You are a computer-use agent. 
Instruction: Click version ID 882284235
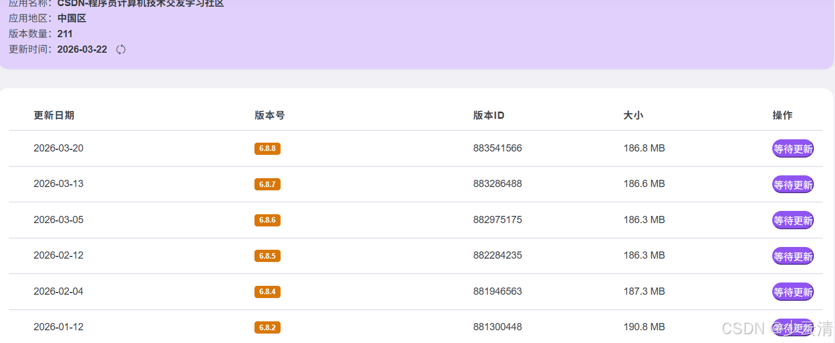pyautogui.click(x=498, y=255)
